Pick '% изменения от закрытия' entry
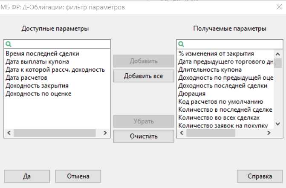 tap(216, 54)
